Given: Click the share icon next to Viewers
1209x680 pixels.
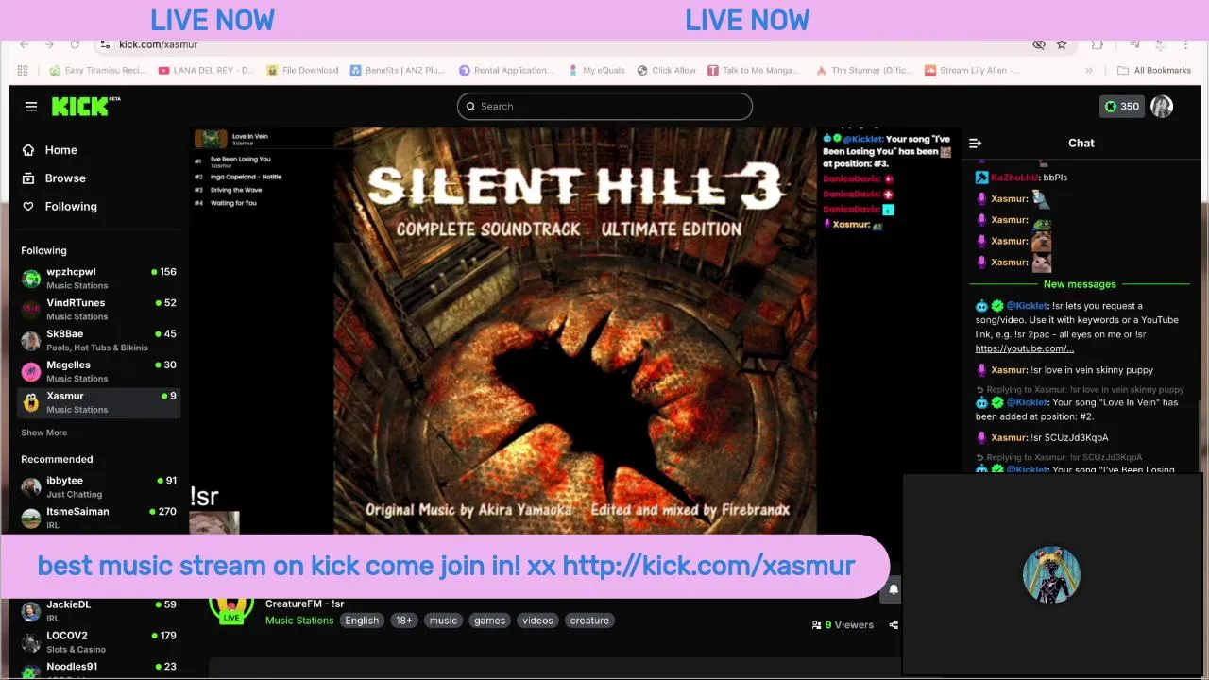Looking at the screenshot, I should point(894,625).
